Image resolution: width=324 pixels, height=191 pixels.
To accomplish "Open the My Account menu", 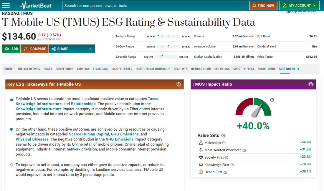I will coord(300,6).
